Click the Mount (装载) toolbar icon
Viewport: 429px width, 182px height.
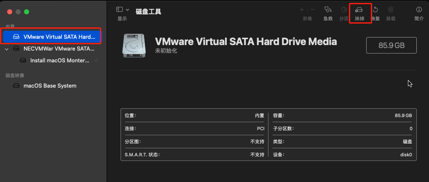pyautogui.click(x=391, y=10)
